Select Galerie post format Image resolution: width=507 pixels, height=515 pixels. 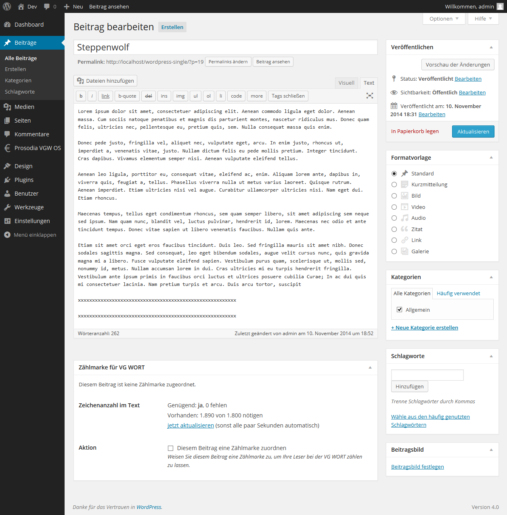[x=394, y=251]
